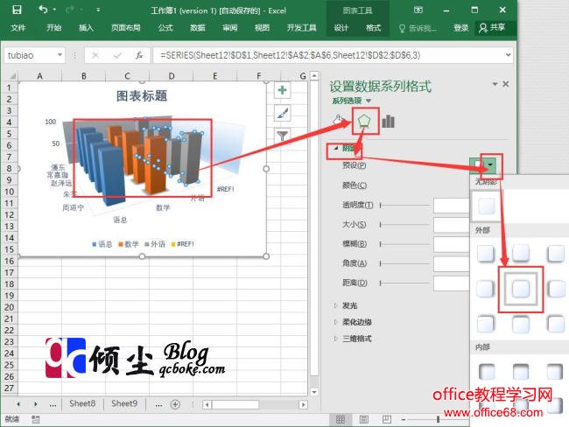Open the chart tools 设计 tab
This screenshot has width=569, height=427.
pos(341,28)
